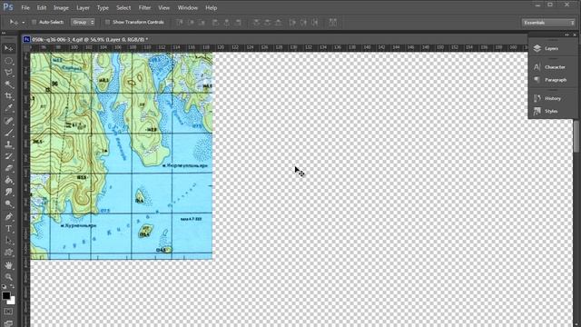Click the Auto-Align Layers icon in options bar
The height and width of the screenshot is (327, 581).
pos(333,22)
